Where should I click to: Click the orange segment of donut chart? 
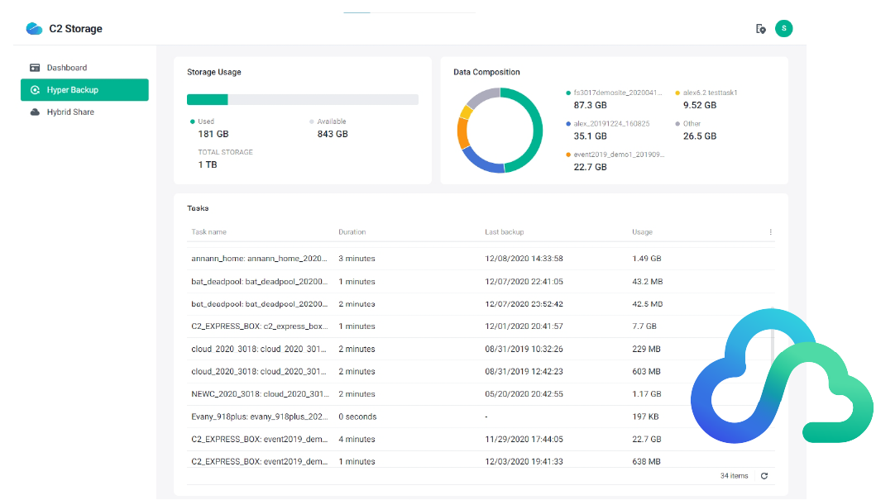coord(462,133)
